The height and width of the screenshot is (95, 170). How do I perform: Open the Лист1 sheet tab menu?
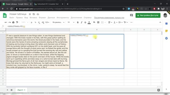point(21,90)
